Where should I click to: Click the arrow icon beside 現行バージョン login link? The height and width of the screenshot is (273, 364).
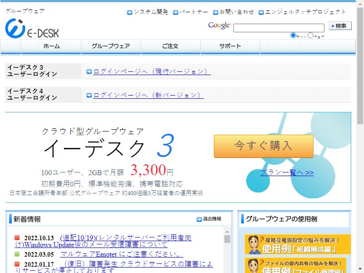coord(89,72)
